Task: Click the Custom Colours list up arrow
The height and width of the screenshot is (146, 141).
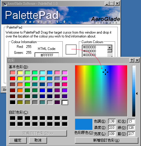Action: (x=110, y=48)
